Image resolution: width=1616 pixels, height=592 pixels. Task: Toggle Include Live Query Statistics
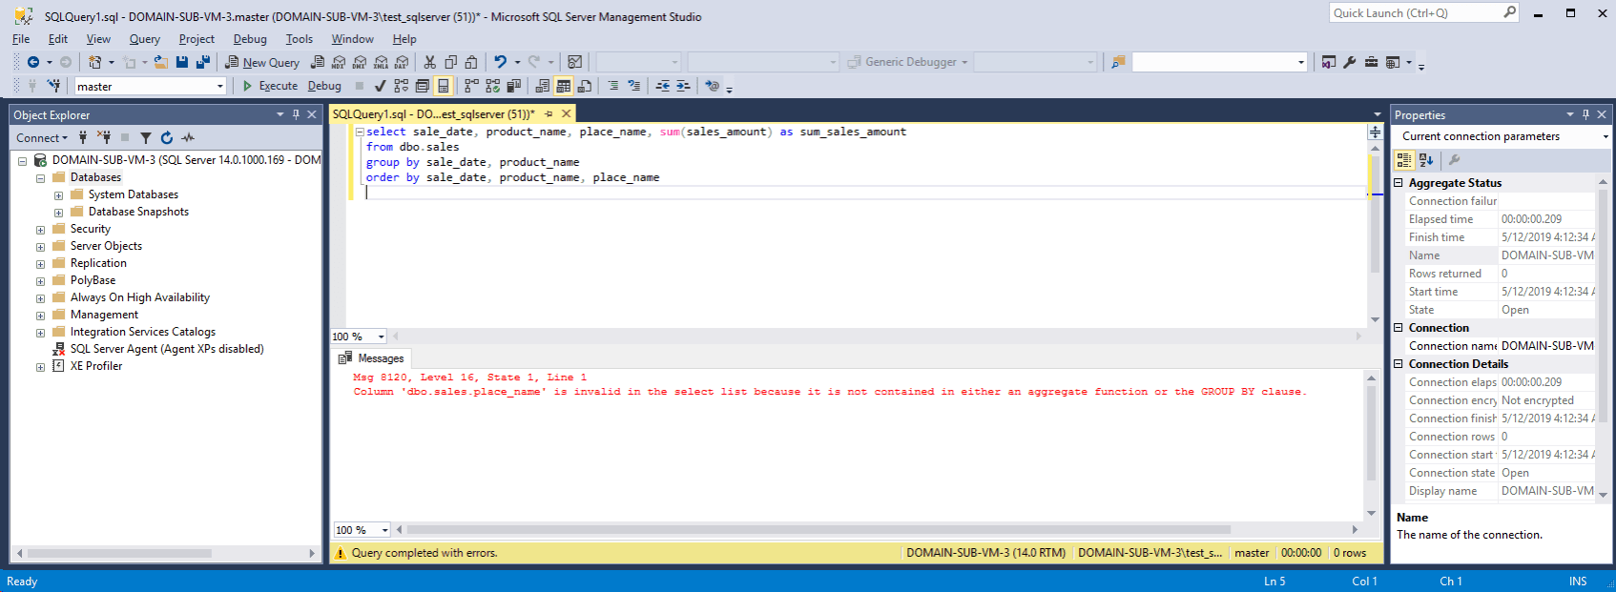[492, 86]
